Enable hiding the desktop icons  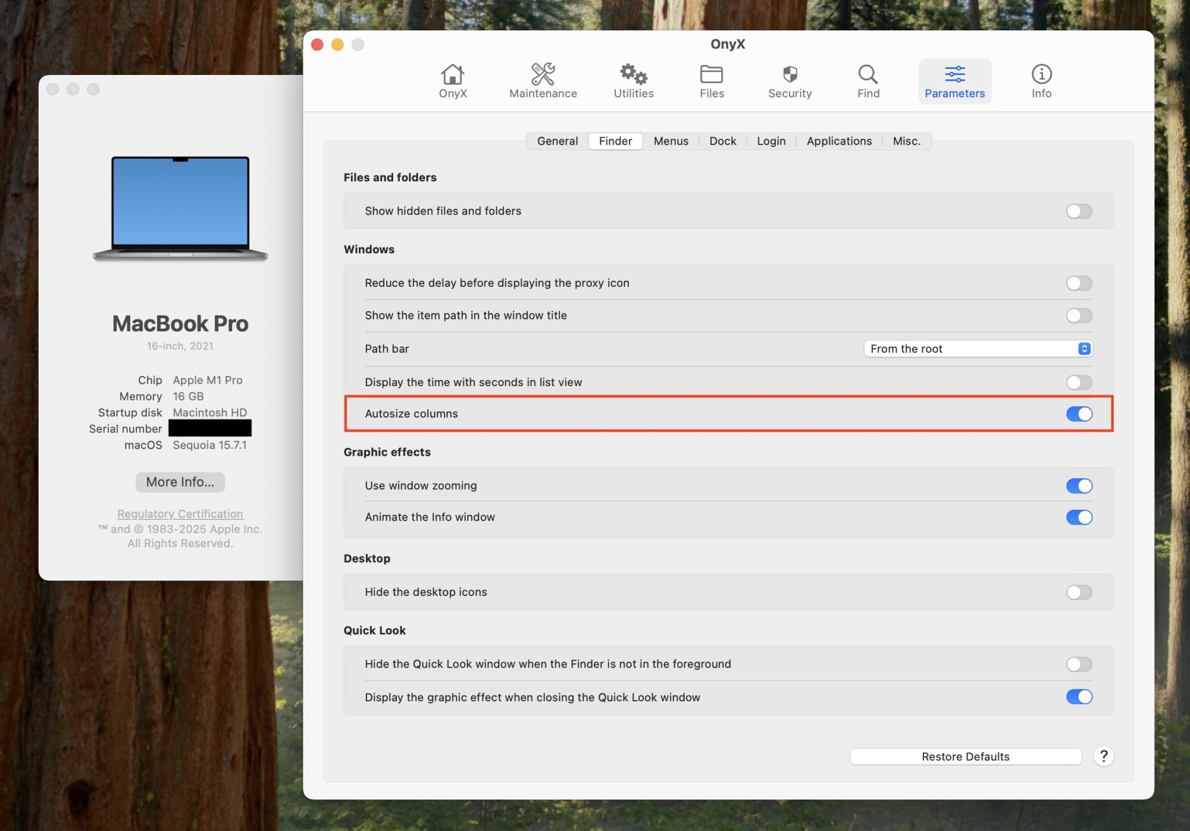coord(1078,592)
